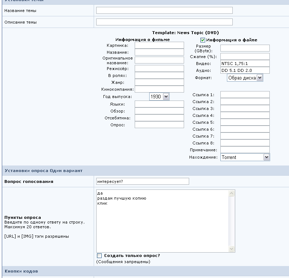The width and height of the screenshot is (289, 278).
Task: Click the 'раздам лучшую копию' poll line
Action: click(122, 198)
